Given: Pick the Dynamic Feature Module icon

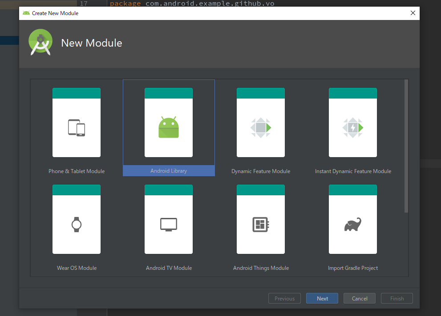Looking at the screenshot, I should click(261, 127).
